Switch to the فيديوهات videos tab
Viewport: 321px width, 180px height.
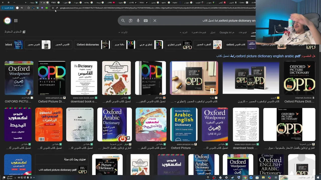[243, 32]
